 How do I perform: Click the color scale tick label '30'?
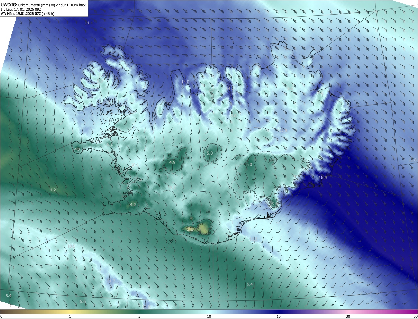coord(348,316)
